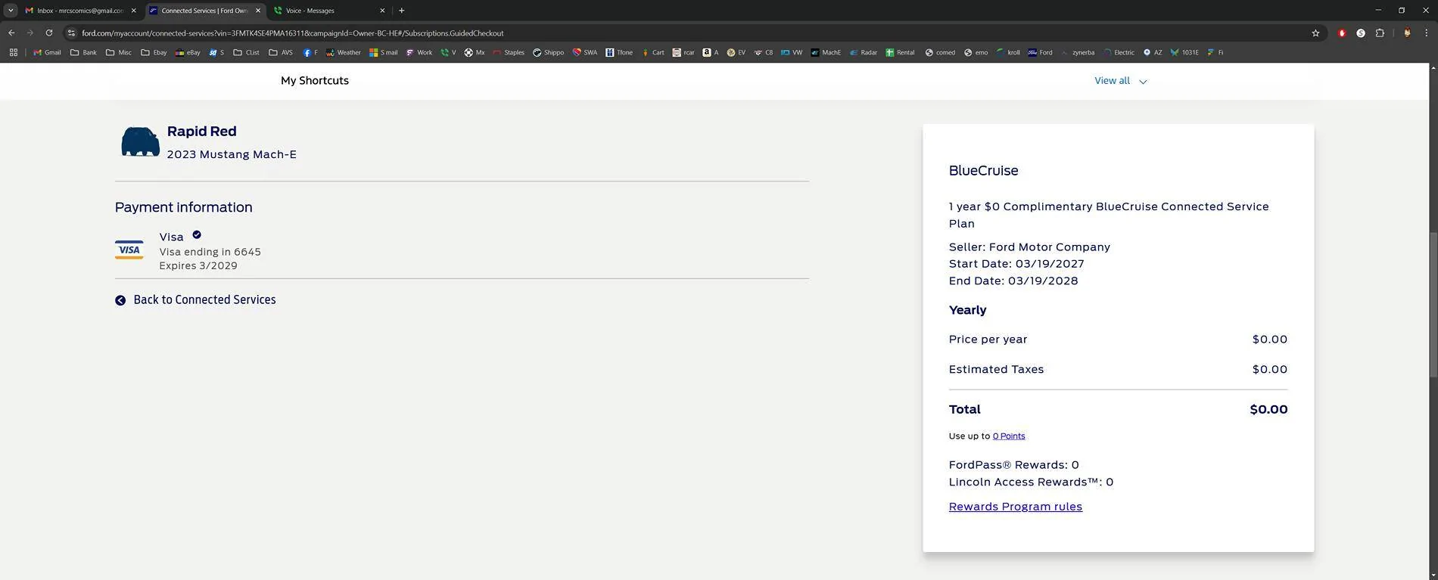Open the Weather bookmark
The image size is (1438, 580).
[x=343, y=53]
